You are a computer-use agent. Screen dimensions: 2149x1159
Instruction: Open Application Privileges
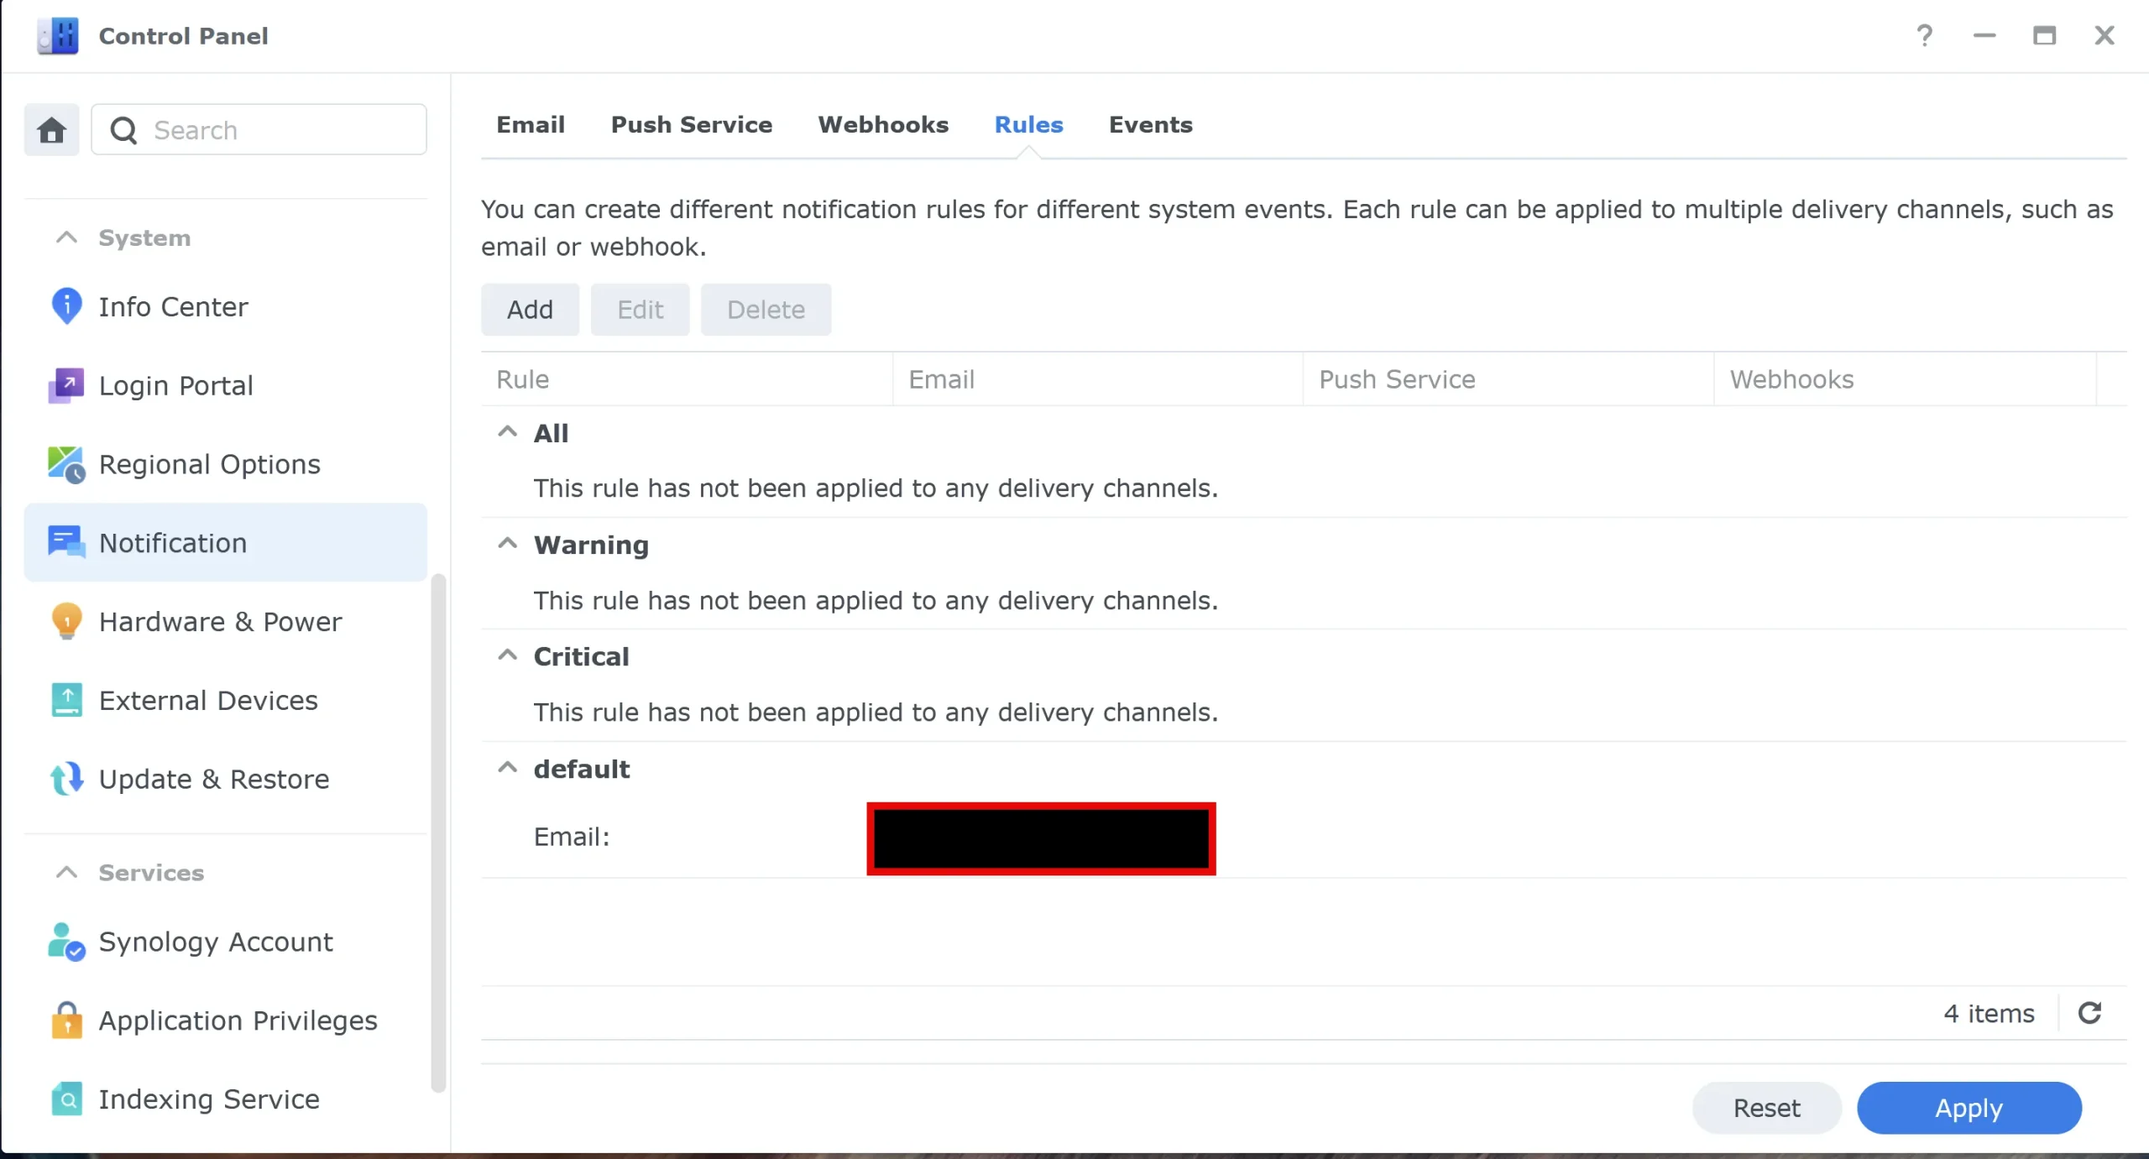pyautogui.click(x=238, y=1020)
